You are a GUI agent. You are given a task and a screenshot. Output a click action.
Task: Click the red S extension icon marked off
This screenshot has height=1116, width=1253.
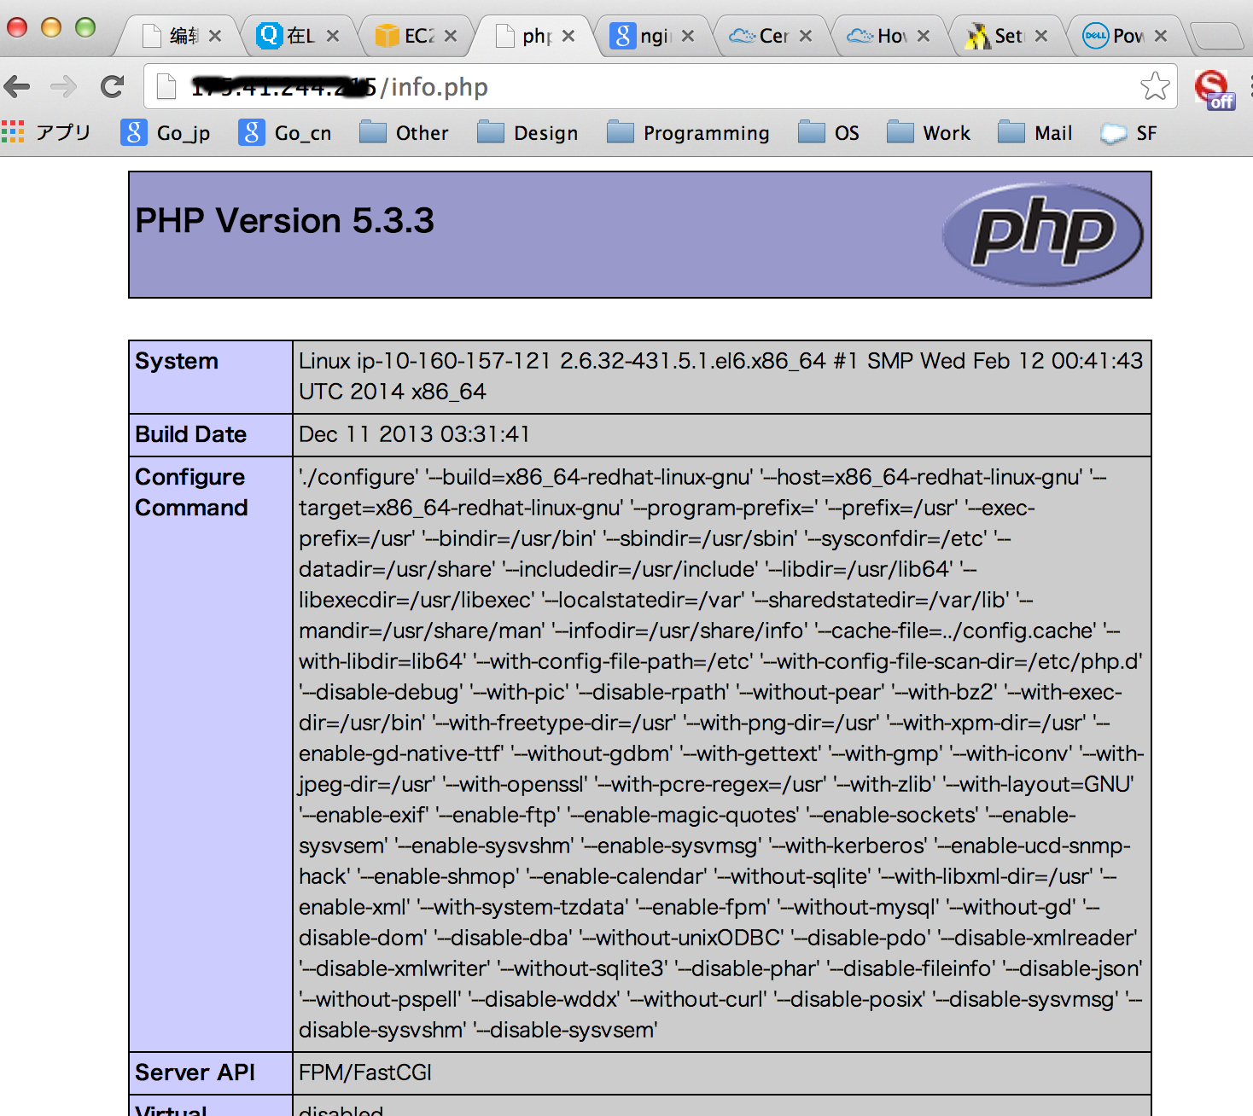point(1214,90)
